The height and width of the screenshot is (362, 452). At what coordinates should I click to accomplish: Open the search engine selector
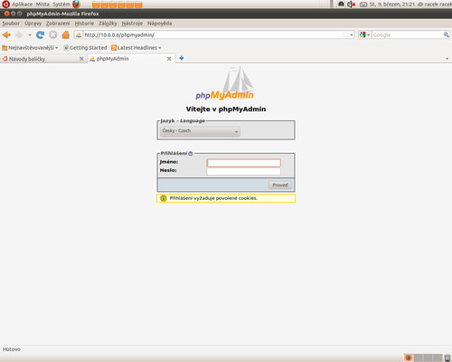click(x=364, y=35)
